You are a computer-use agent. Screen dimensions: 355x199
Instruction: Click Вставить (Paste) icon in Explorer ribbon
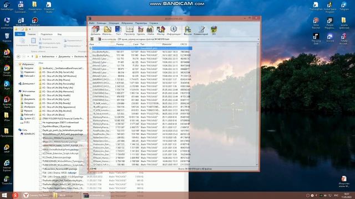33,42
